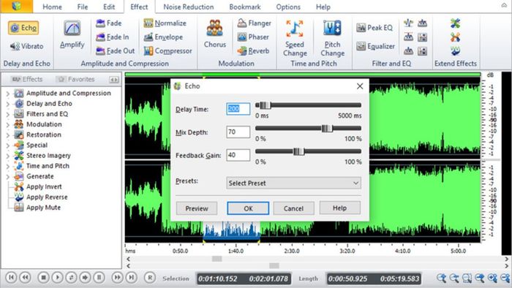Open the Peak EQ filter

tap(374, 28)
